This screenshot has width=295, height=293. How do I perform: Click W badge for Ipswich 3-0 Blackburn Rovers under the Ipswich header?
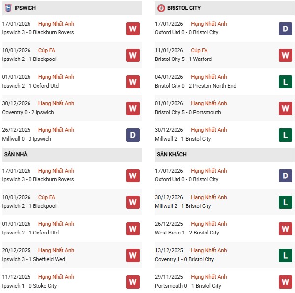pos(133,29)
